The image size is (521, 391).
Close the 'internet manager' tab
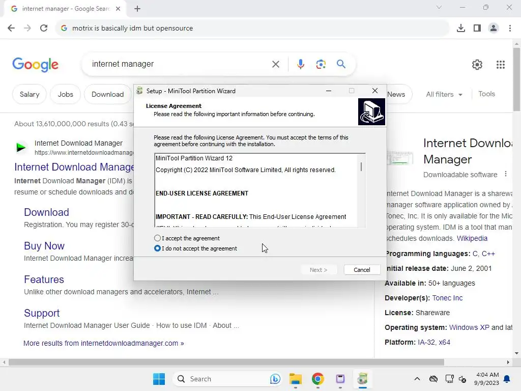[118, 9]
